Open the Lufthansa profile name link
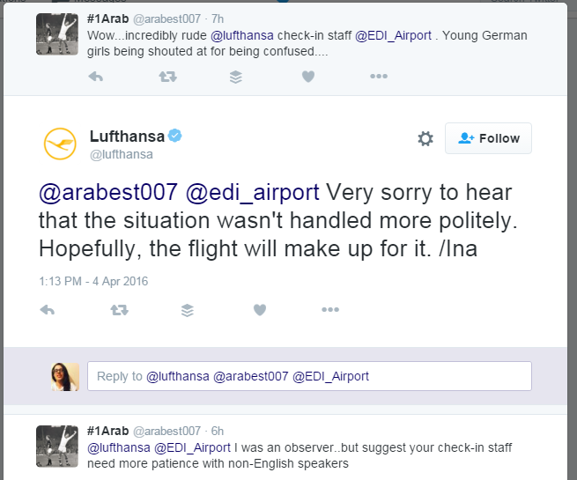 point(127,137)
